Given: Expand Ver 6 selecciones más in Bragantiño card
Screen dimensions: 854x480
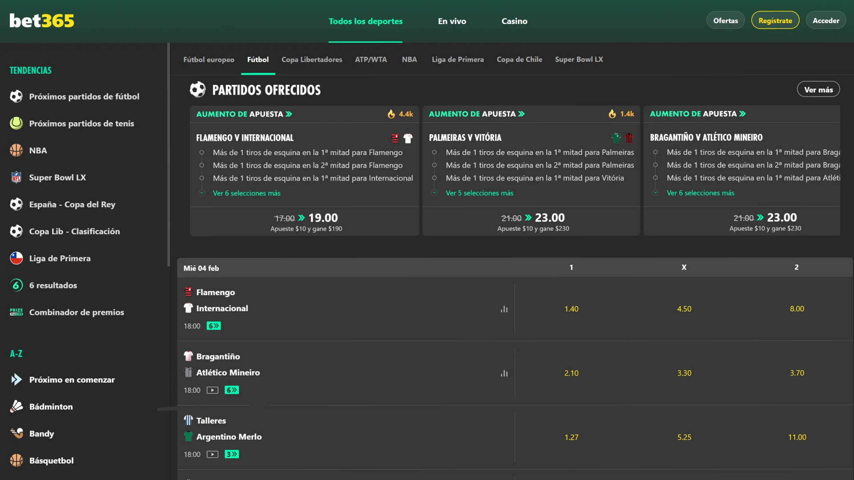Looking at the screenshot, I should pyautogui.click(x=700, y=193).
